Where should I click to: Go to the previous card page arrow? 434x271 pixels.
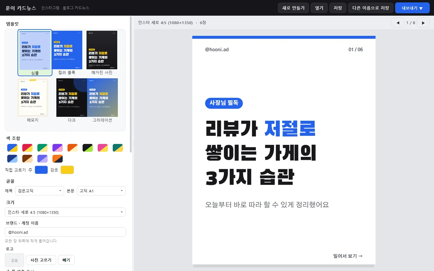pos(398,23)
